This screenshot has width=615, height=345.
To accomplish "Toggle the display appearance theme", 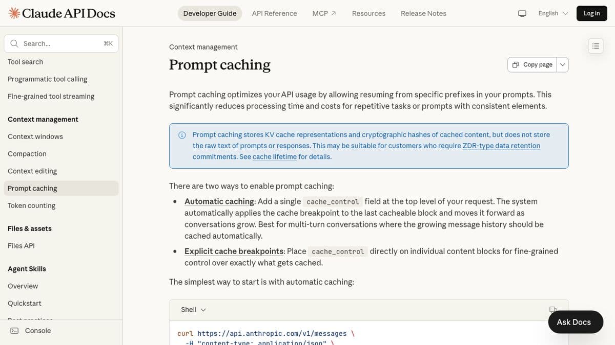I will click(522, 13).
